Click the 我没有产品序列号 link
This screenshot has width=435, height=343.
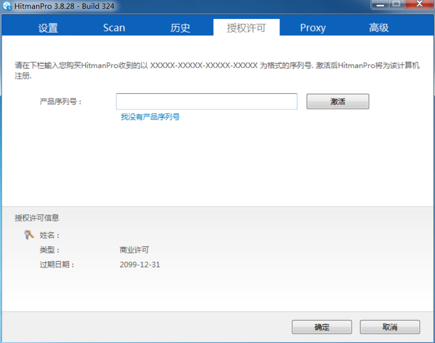(150, 117)
